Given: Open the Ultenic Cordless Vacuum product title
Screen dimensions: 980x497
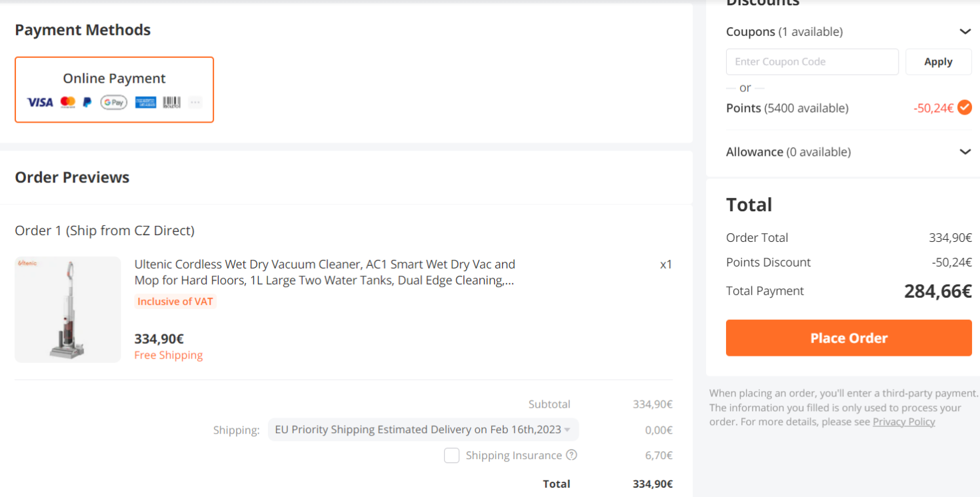Looking at the screenshot, I should pos(325,272).
